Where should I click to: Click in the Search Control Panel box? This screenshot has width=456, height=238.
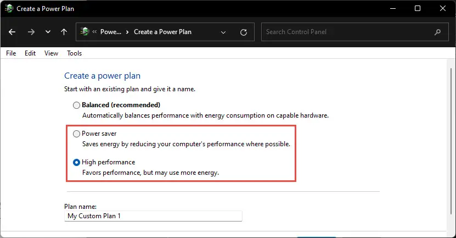pyautogui.click(x=346, y=32)
